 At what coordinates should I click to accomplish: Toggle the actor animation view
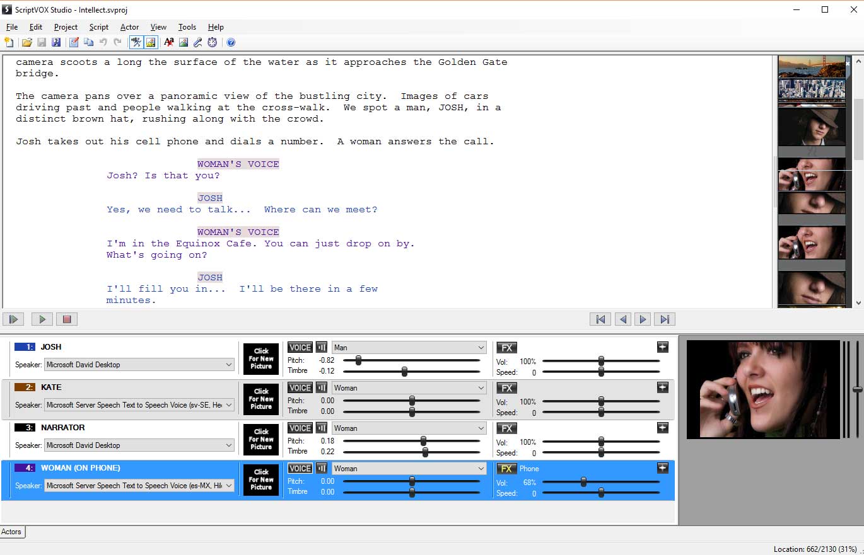coord(136,42)
